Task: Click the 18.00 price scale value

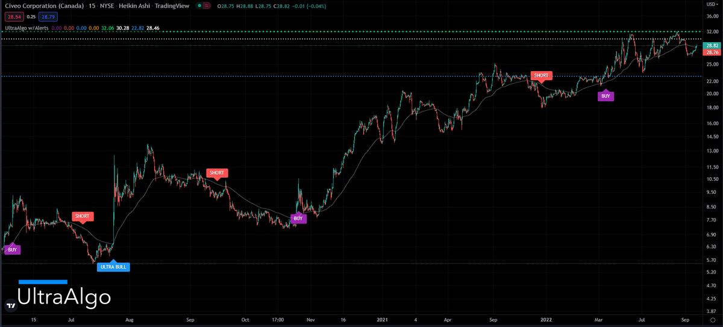Action: pyautogui.click(x=712, y=108)
